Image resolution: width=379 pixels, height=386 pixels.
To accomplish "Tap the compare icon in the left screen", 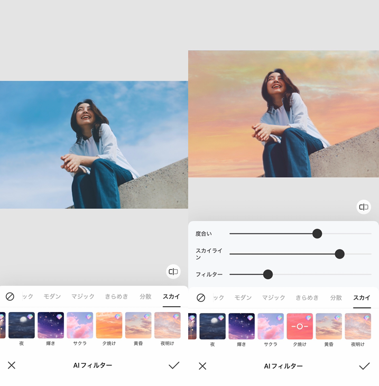I will click(173, 272).
